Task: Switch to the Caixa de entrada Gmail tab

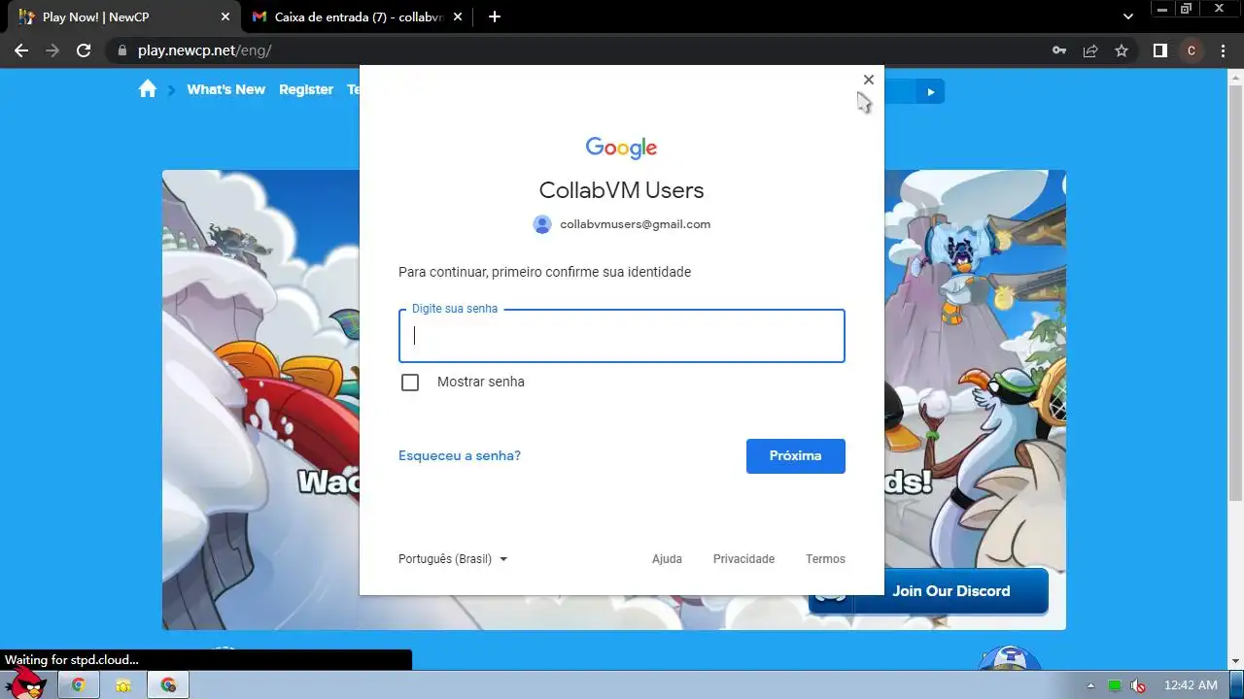Action: tap(357, 17)
